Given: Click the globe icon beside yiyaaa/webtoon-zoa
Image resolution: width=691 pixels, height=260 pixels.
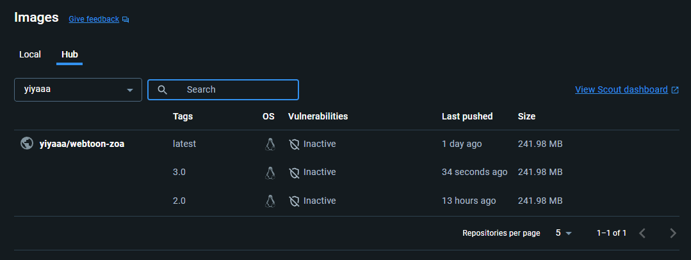Looking at the screenshot, I should (27, 144).
